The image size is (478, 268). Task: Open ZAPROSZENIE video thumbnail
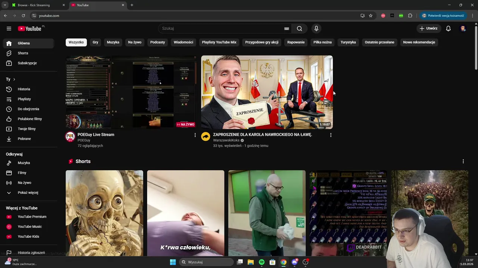tap(267, 92)
